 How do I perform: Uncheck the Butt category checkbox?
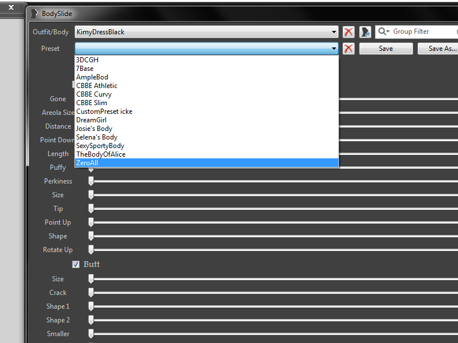76,264
